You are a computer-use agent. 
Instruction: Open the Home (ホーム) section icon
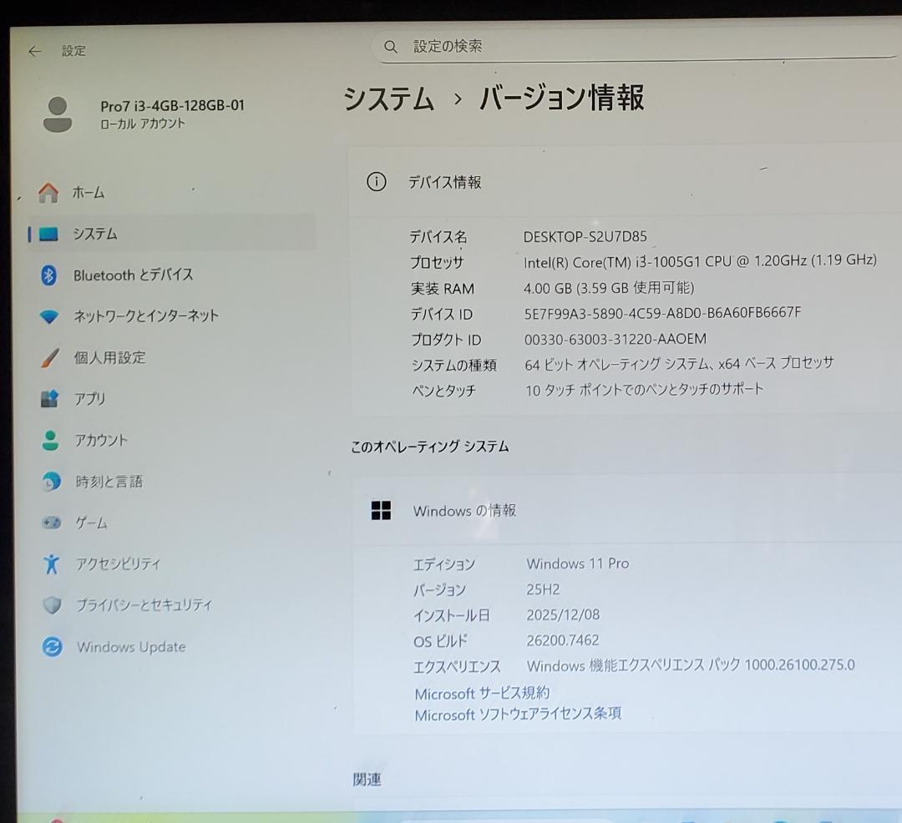click(x=48, y=192)
